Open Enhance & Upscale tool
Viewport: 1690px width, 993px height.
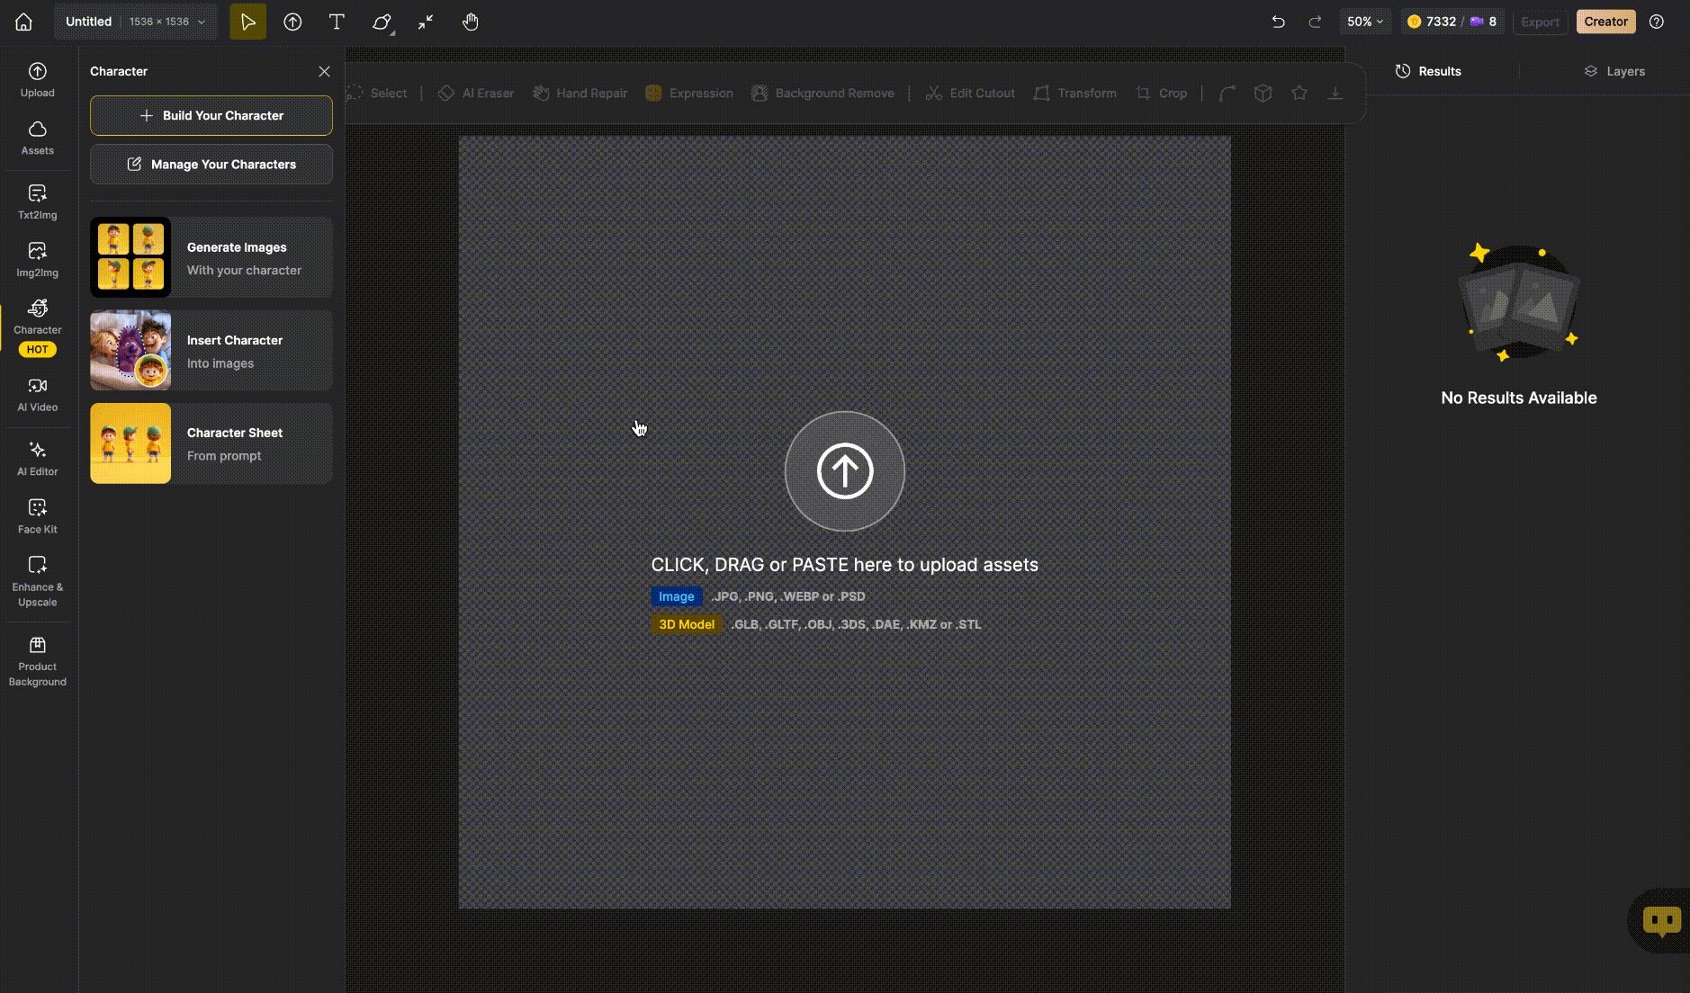(37, 581)
